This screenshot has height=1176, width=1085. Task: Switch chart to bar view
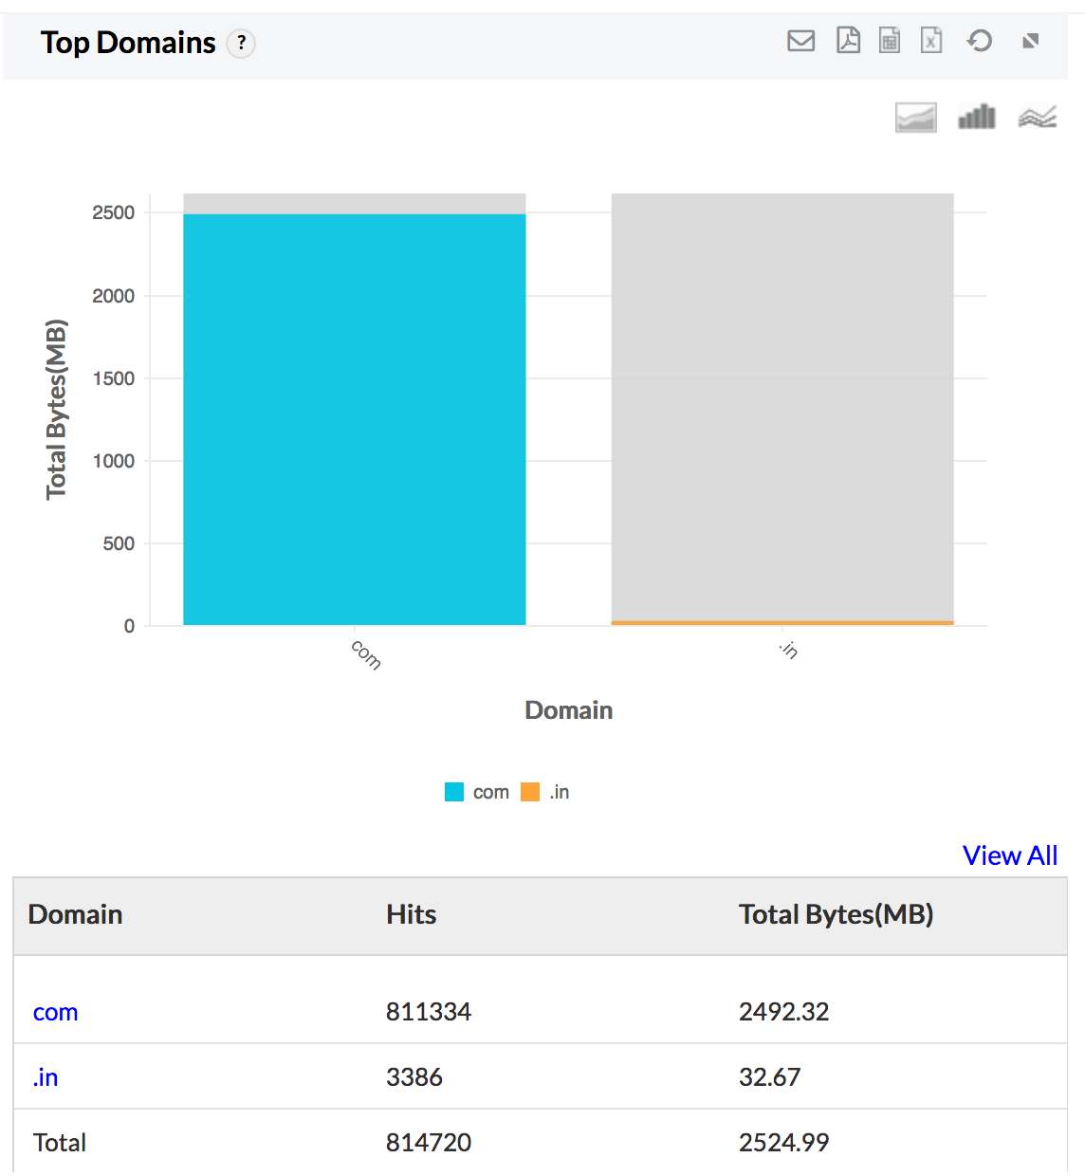[976, 117]
